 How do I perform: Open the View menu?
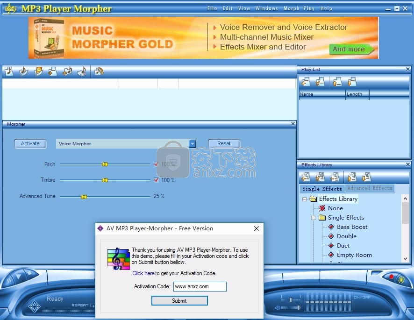coord(244,8)
